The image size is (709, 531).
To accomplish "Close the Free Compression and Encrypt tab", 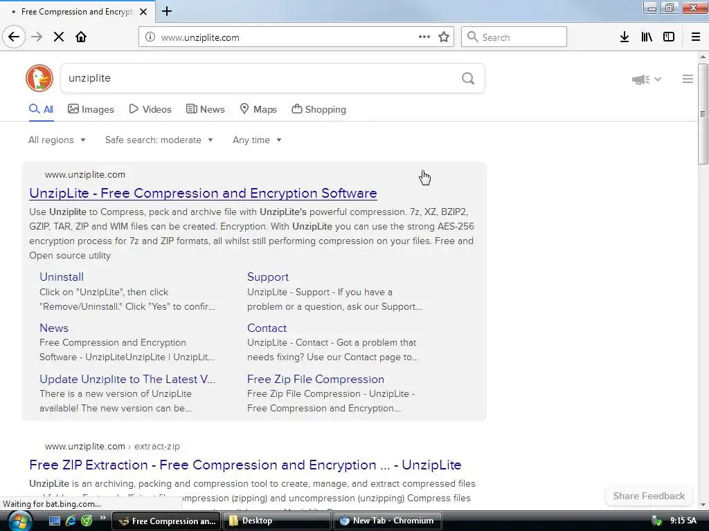I will (x=143, y=12).
